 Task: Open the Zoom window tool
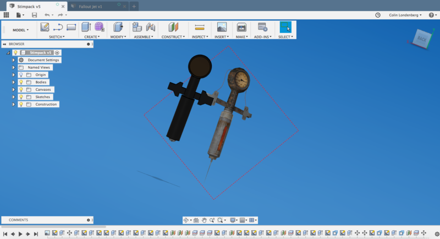(x=220, y=220)
